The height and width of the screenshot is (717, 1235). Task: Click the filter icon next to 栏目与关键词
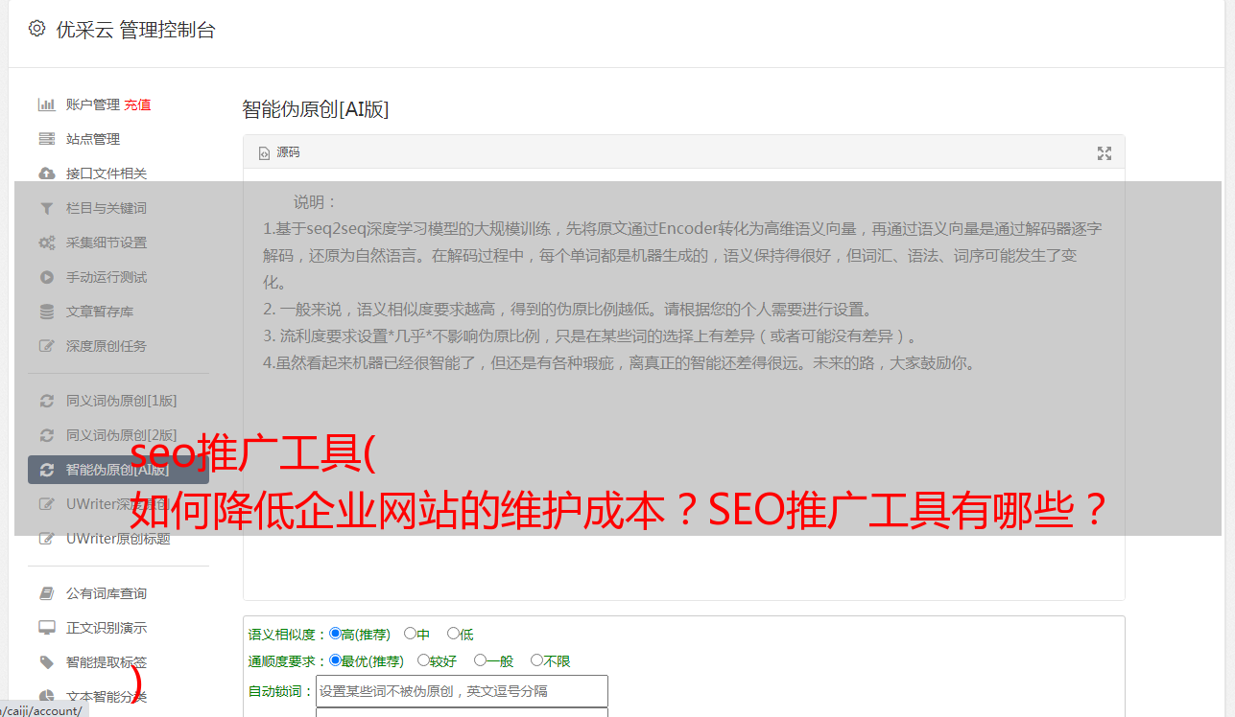click(x=46, y=208)
